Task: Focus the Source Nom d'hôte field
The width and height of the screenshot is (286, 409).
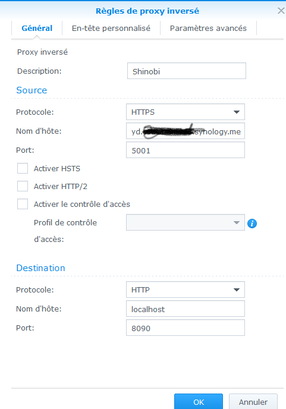Action: click(x=186, y=131)
